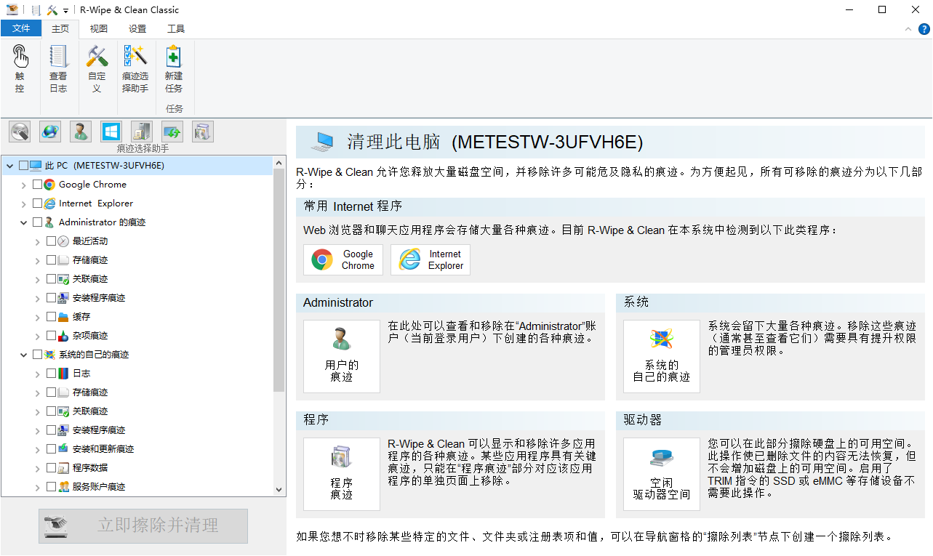This screenshot has height=556, width=933.
Task: Click the monitor with green arrows icon
Action: 172,132
